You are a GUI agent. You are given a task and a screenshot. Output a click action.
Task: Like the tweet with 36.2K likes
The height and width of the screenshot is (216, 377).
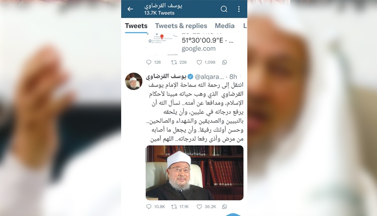199,206
